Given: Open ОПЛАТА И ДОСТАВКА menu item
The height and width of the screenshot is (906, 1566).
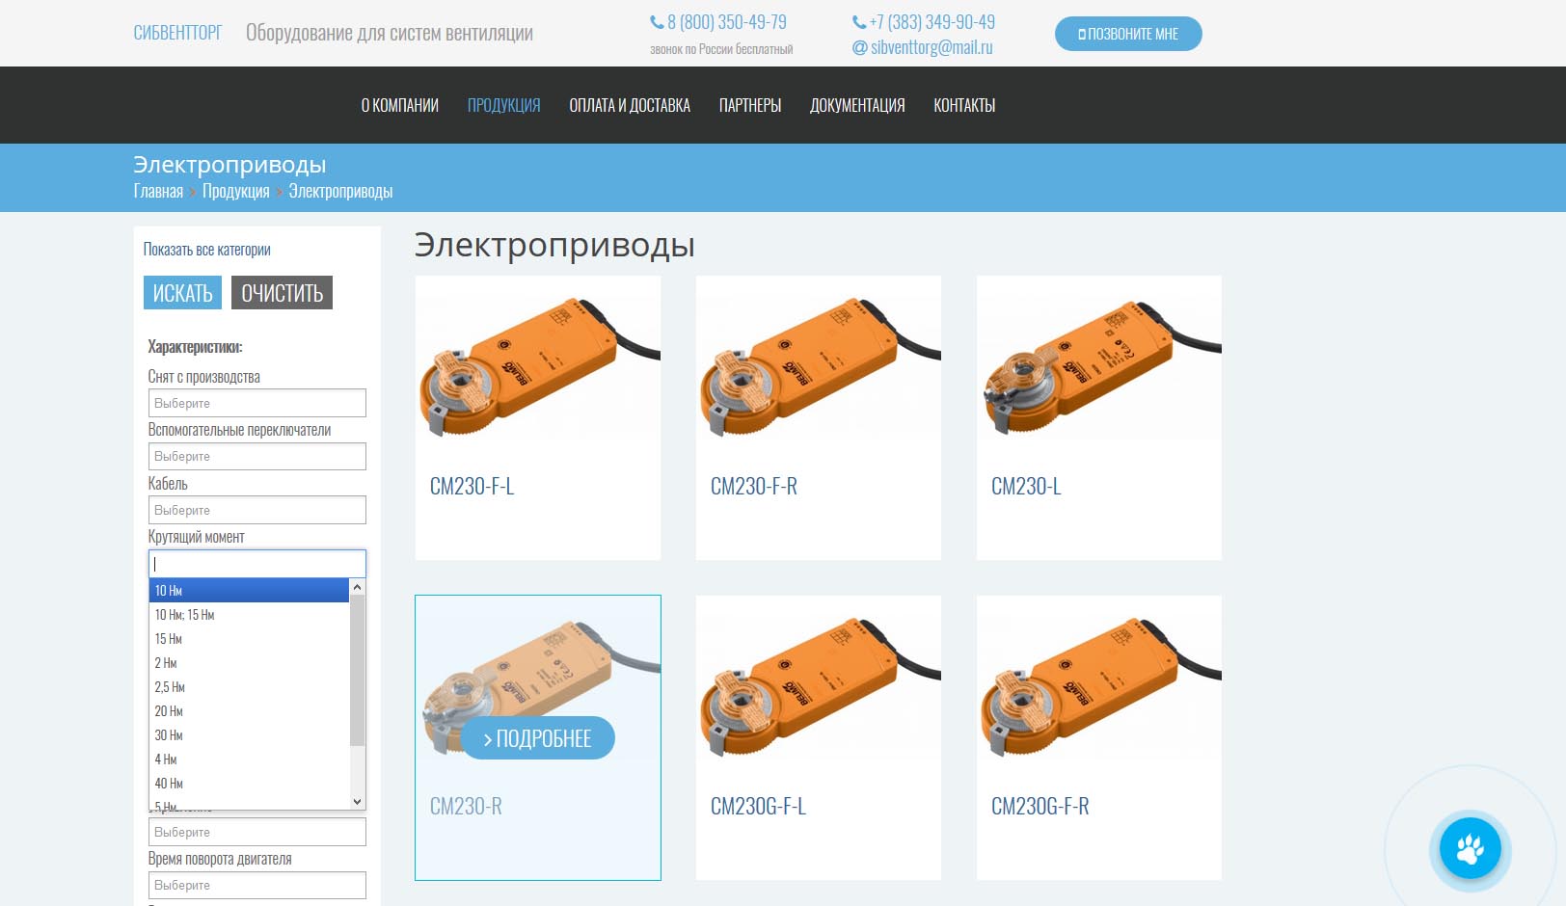Looking at the screenshot, I should pos(630,105).
